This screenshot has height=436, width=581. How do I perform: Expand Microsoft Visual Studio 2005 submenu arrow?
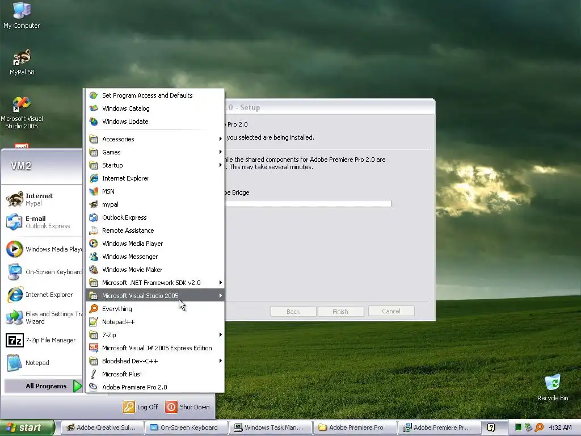pos(221,295)
